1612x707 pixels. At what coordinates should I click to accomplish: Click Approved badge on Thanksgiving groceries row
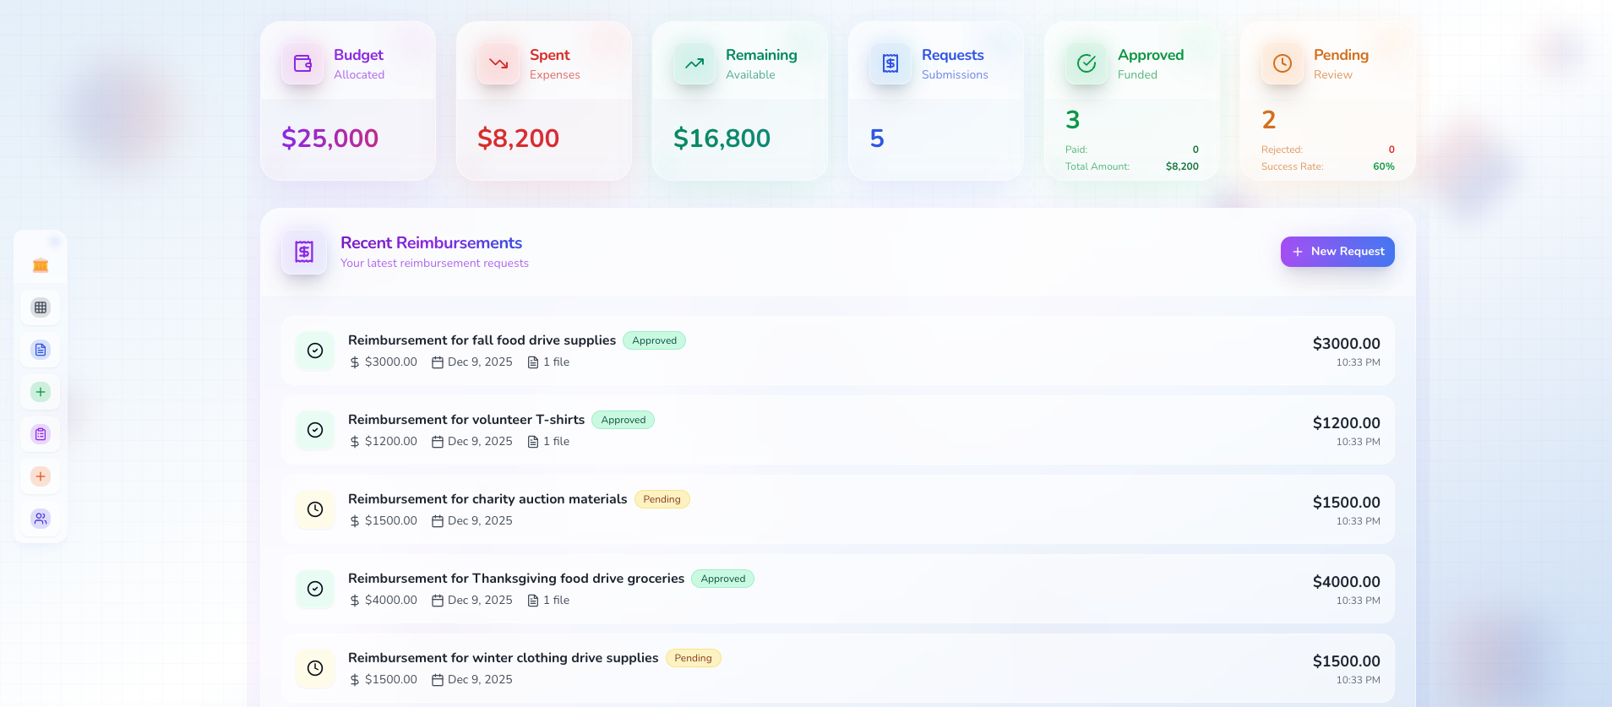(x=722, y=579)
